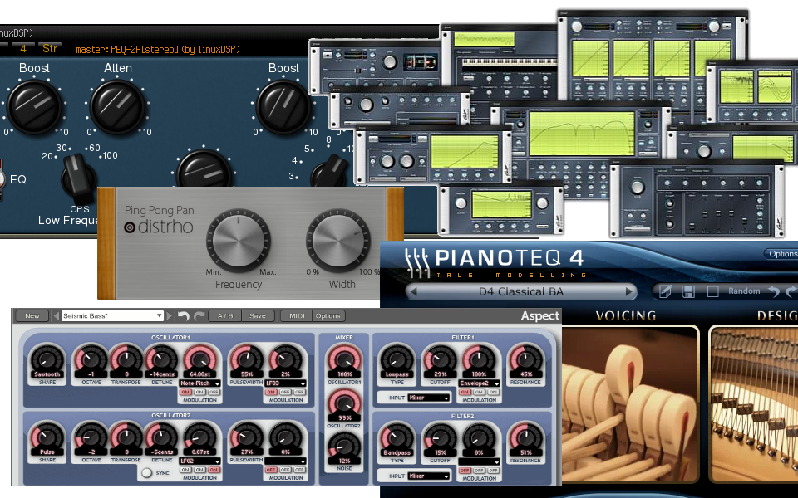Toggle the red ON switch beneath LFO2 dropdown
Image resolution: width=798 pixels, height=498 pixels.
(214, 470)
